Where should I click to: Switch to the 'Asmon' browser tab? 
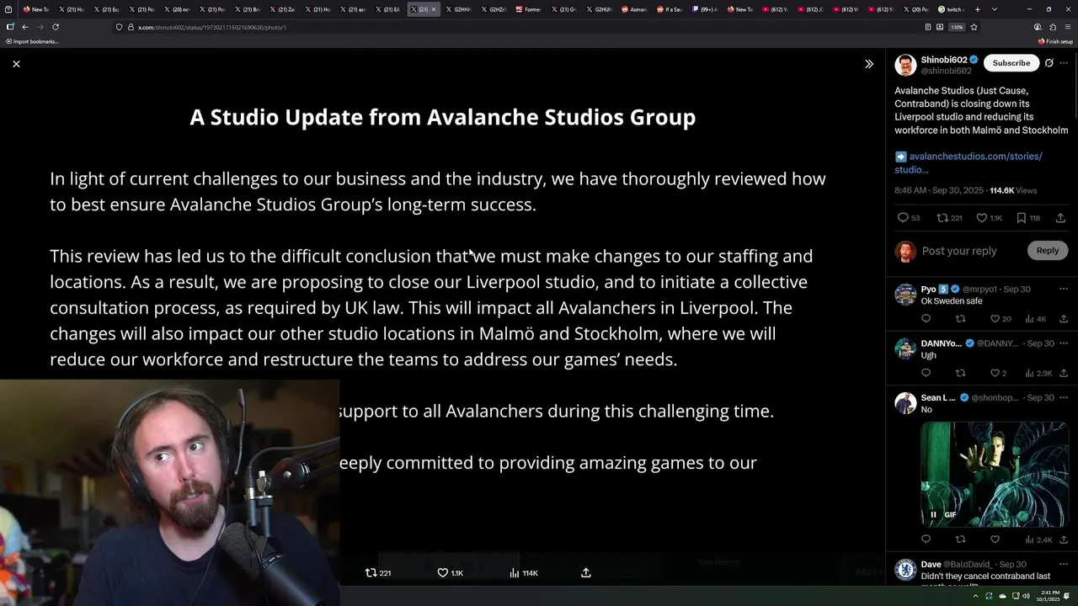634,9
